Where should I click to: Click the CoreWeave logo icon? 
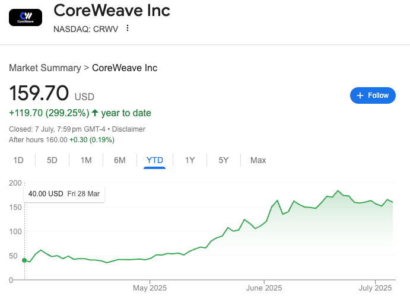pos(26,18)
